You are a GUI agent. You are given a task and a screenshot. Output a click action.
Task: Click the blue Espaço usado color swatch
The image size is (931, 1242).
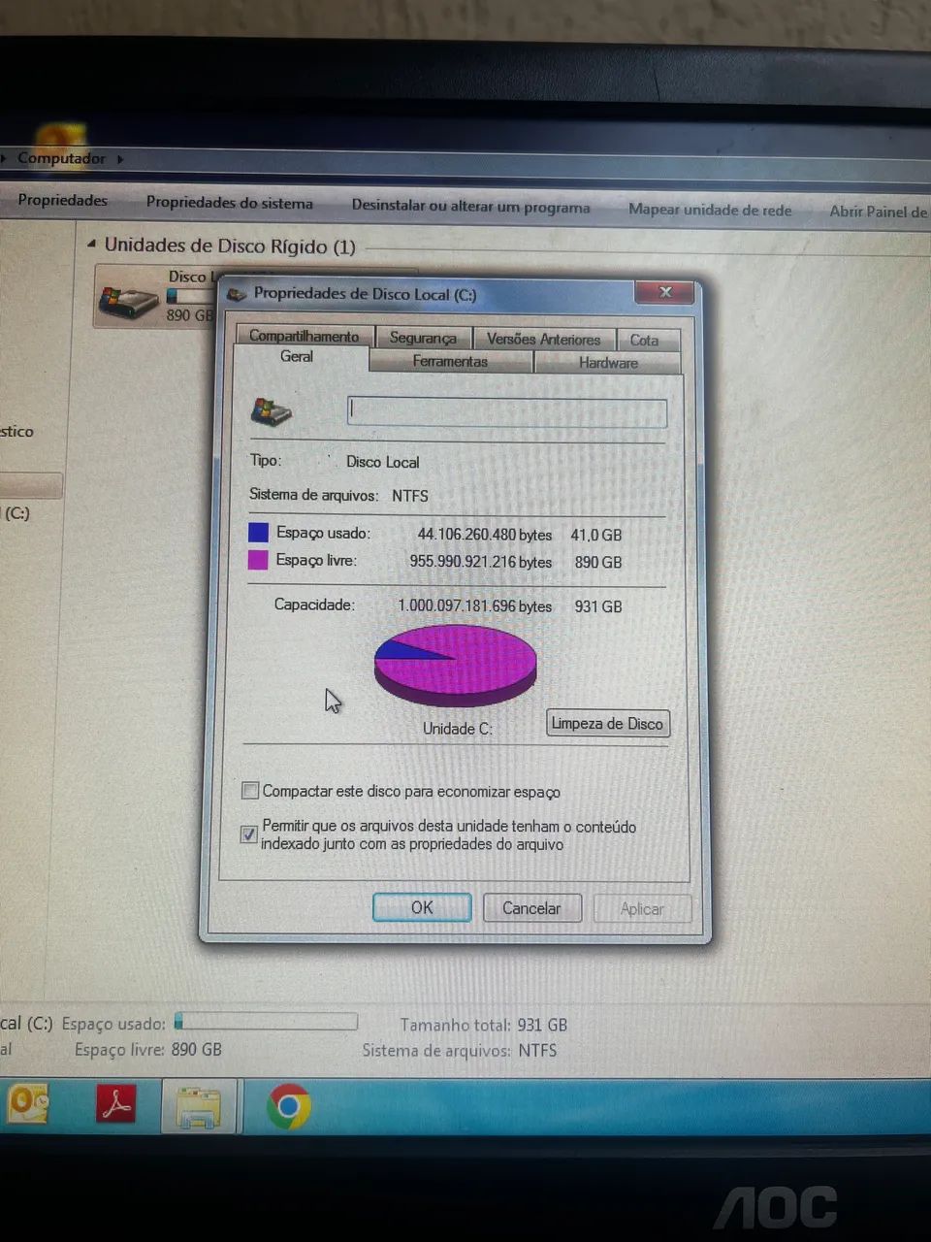[258, 532]
